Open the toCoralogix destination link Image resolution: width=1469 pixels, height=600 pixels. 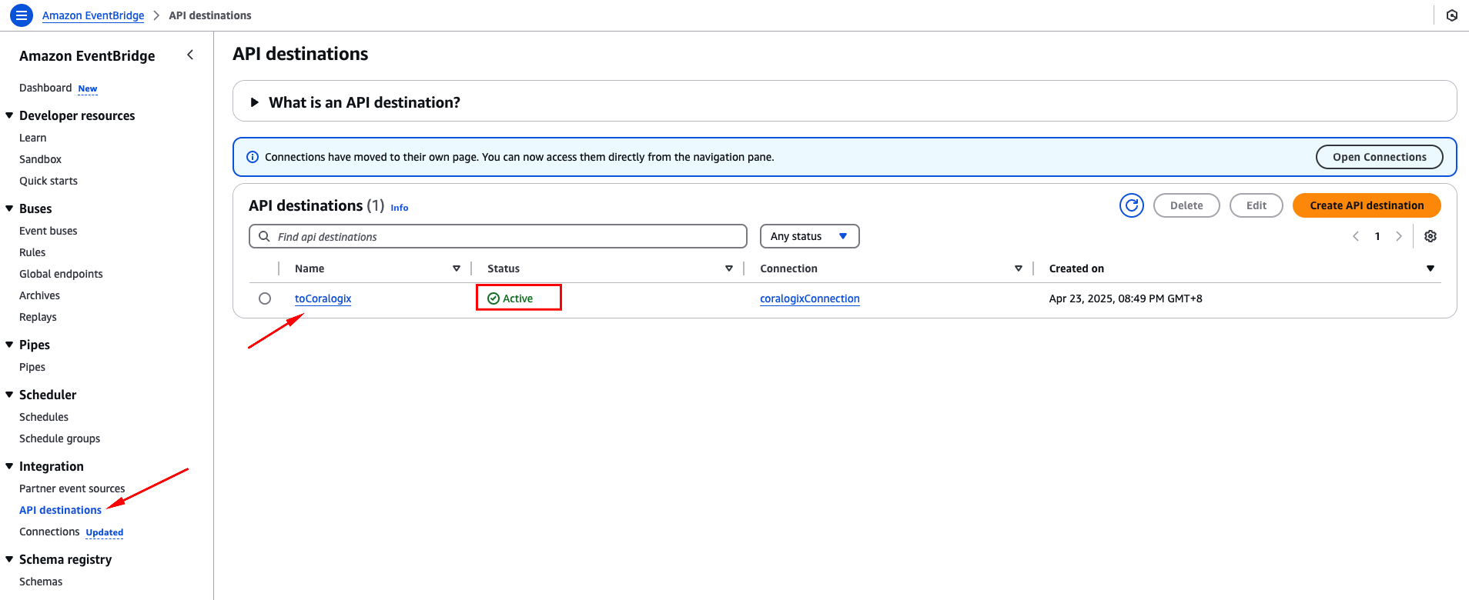tap(323, 298)
